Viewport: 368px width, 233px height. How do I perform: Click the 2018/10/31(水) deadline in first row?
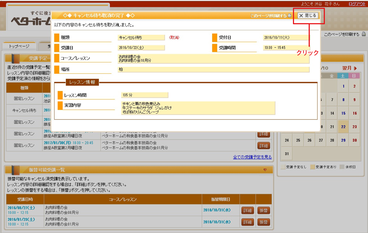pyautogui.click(x=217, y=210)
